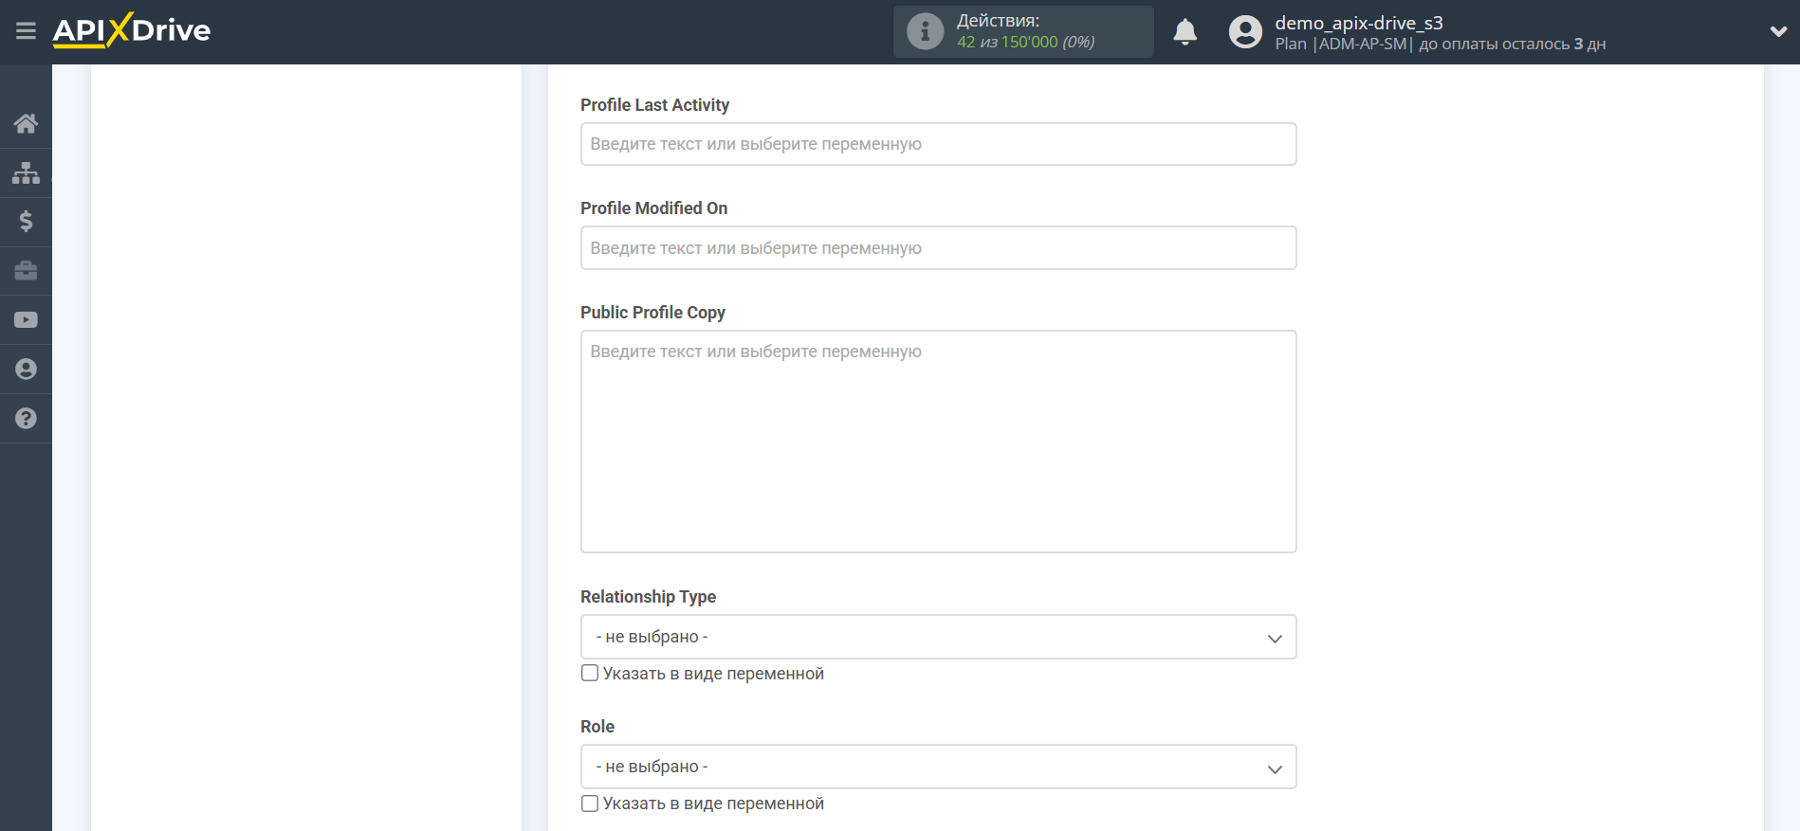Open the YouTube video tutorials icon
1800x831 pixels.
coord(26,320)
